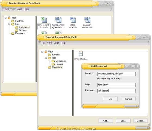Viewport: 152px width, 131px height.
Task: Click the Add... button
Action: (x=106, y=121)
